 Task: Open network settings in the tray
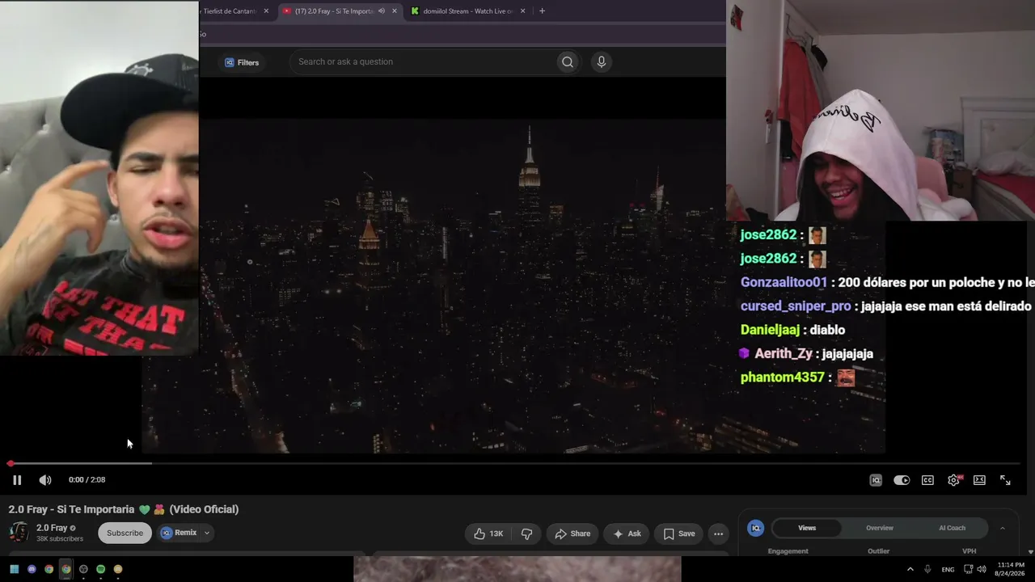click(x=969, y=569)
